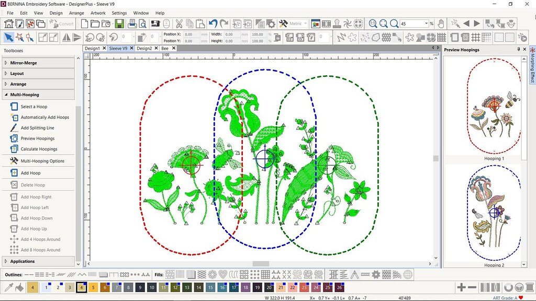Screen dimensions: 536x301
Task: Open the zoom percentage dropdown
Action: tap(425, 23)
